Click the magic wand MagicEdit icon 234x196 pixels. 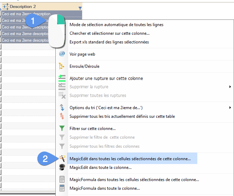(62, 158)
